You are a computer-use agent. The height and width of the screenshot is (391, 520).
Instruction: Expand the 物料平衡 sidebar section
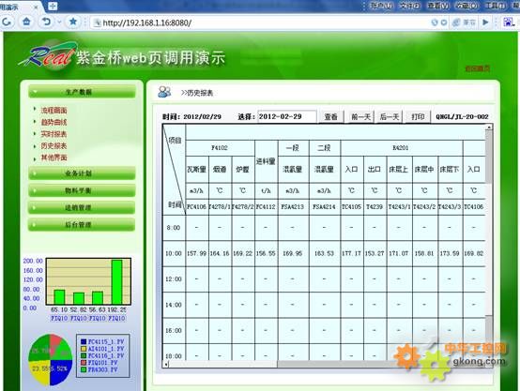tap(82, 190)
